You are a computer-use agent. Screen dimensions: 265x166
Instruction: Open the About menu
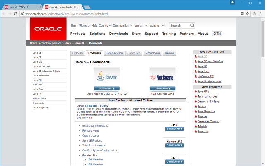tap(202, 34)
